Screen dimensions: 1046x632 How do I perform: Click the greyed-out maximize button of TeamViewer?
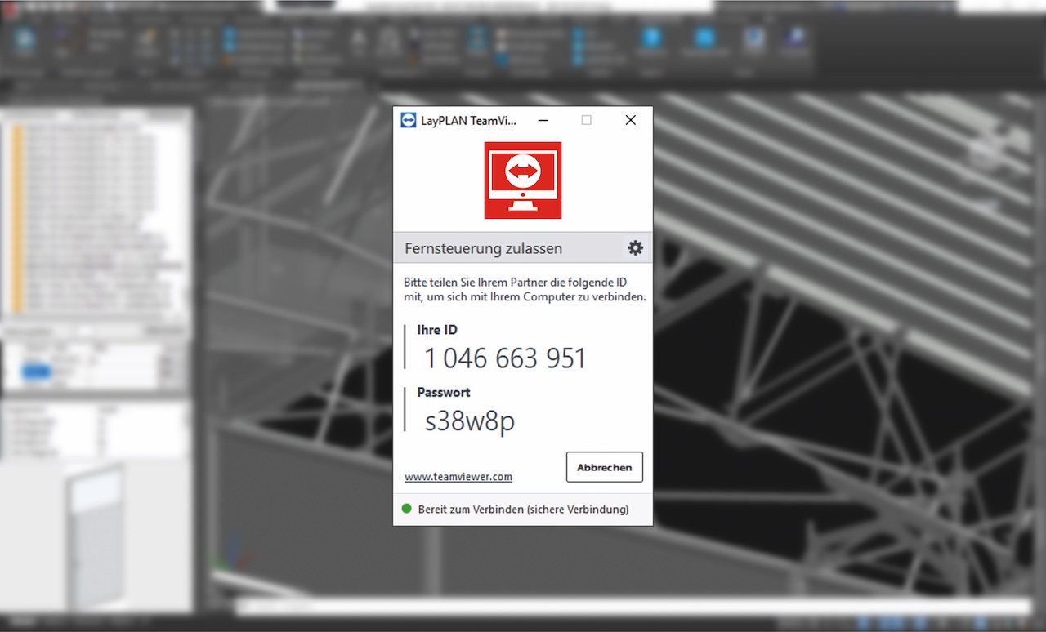pyautogui.click(x=586, y=120)
